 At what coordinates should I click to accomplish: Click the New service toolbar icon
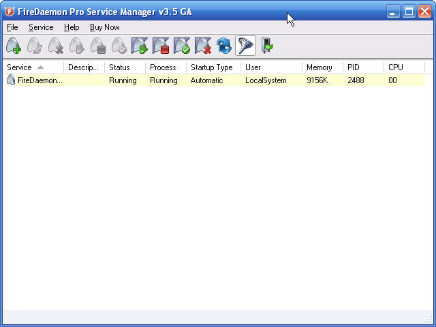point(14,46)
